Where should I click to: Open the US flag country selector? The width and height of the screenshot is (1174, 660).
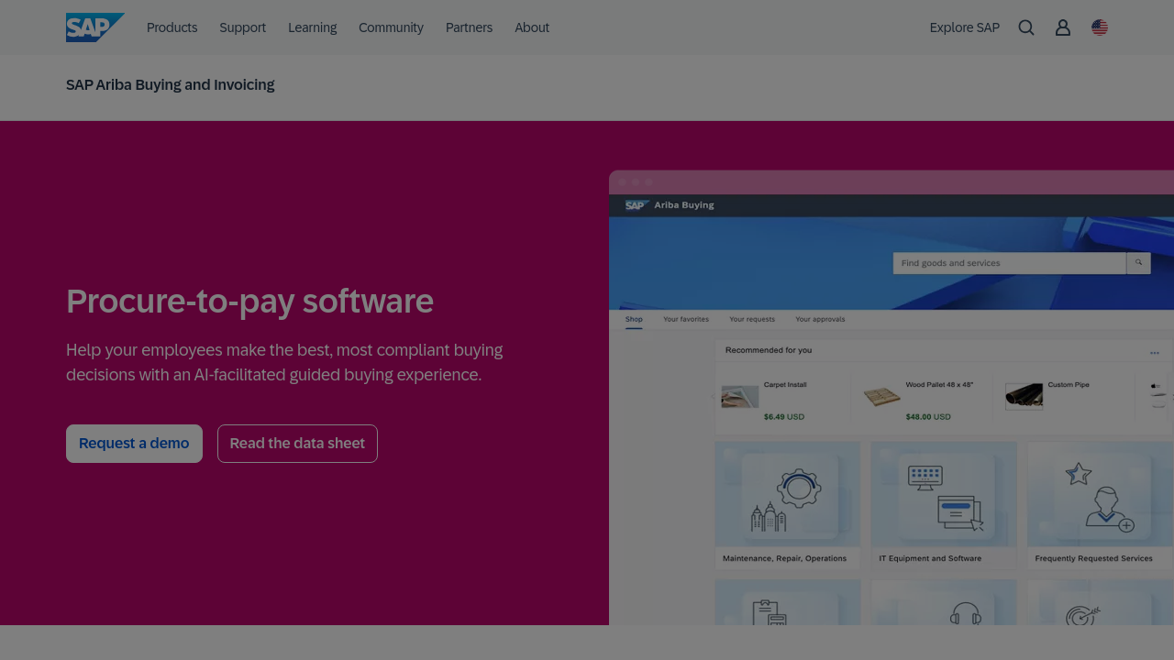coord(1100,27)
